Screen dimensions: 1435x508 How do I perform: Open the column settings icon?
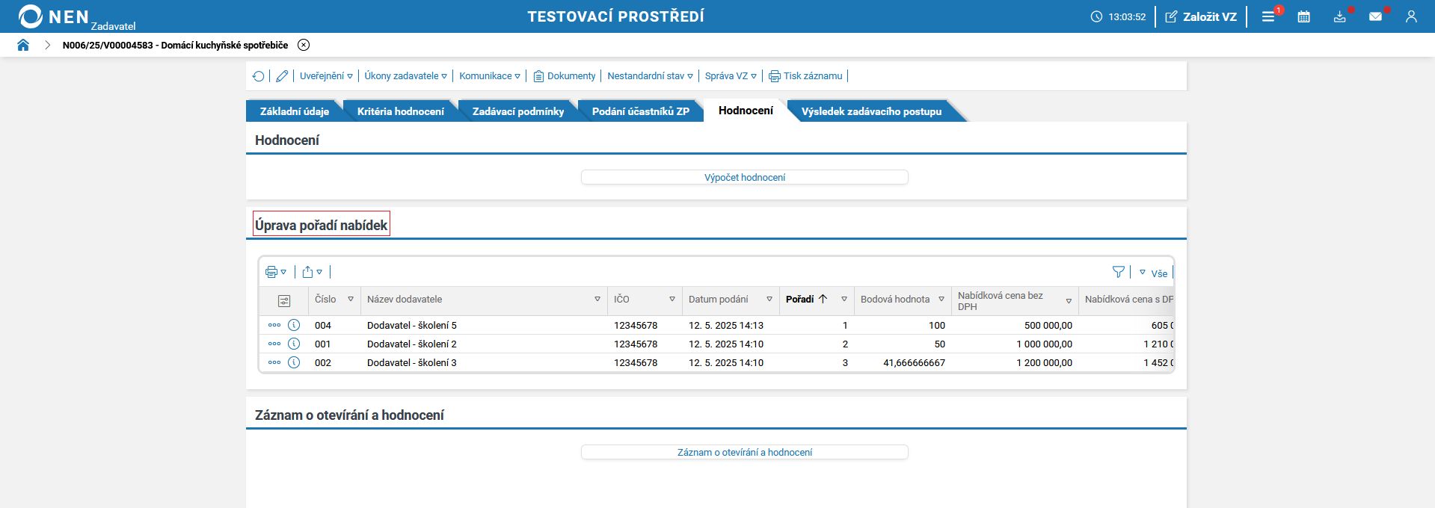click(x=284, y=301)
